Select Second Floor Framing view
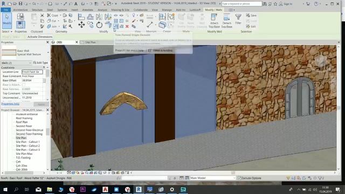The width and height of the screenshot is (345, 194). tap(29, 134)
